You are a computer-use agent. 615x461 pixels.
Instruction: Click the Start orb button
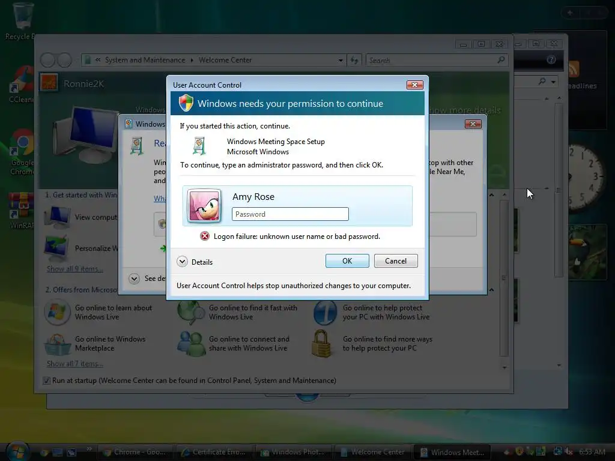pos(17,451)
